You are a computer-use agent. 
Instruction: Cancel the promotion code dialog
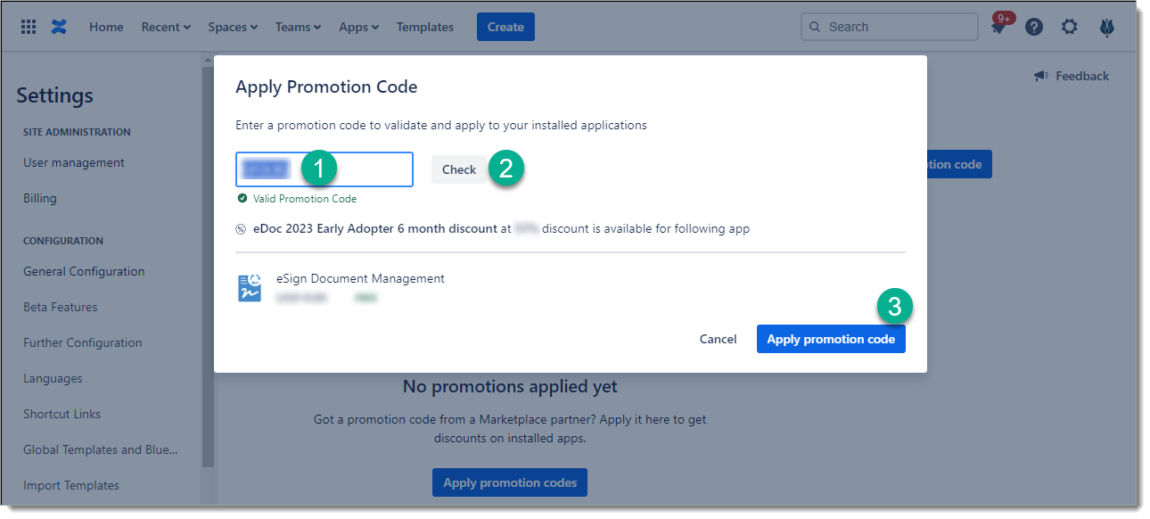pyautogui.click(x=718, y=339)
